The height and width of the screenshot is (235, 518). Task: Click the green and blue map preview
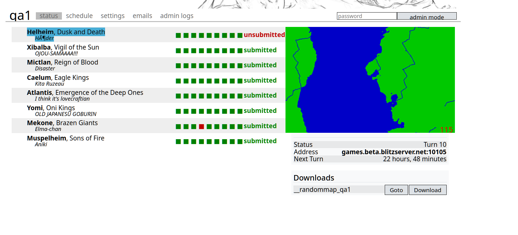click(x=370, y=80)
